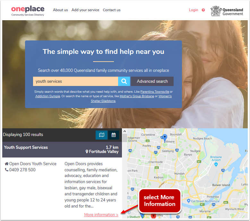This screenshot has width=250, height=221.
Task: Click the Brisbane Airport map marker
Action: coord(216,164)
